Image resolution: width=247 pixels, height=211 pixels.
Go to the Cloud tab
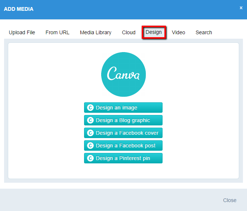coord(129,32)
